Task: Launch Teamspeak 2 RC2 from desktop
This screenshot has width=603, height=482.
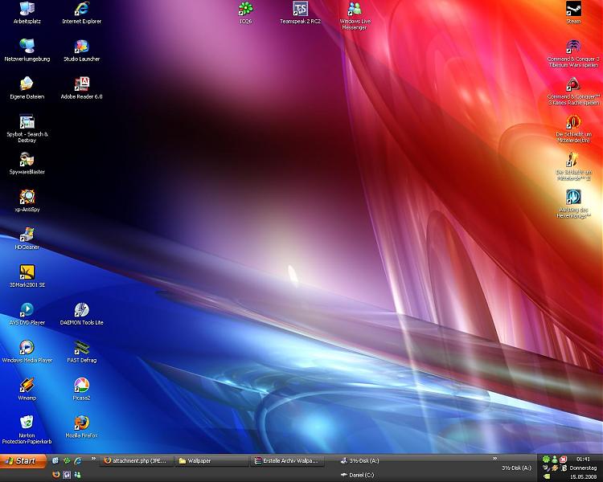Action: [300, 10]
